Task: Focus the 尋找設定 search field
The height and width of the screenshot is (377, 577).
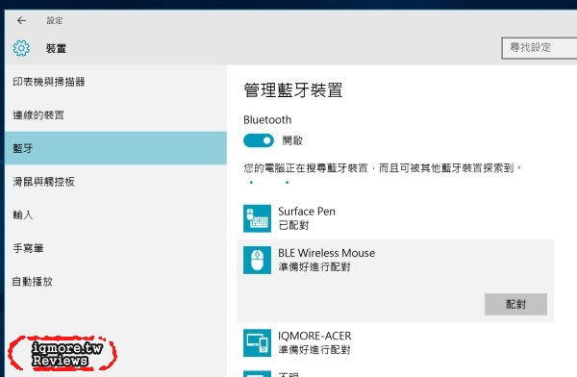Action: 539,47
